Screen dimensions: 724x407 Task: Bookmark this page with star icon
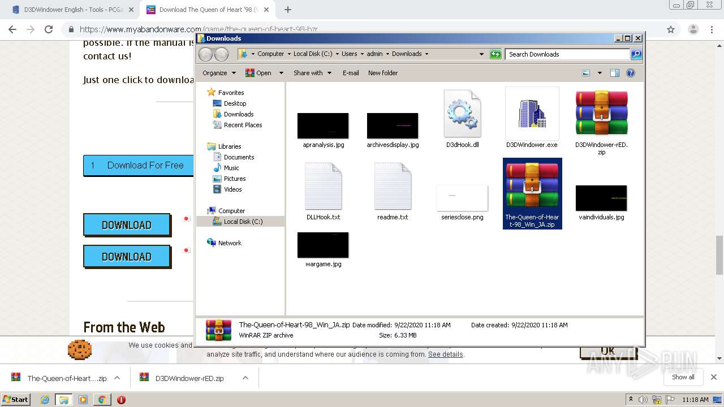(x=671, y=29)
